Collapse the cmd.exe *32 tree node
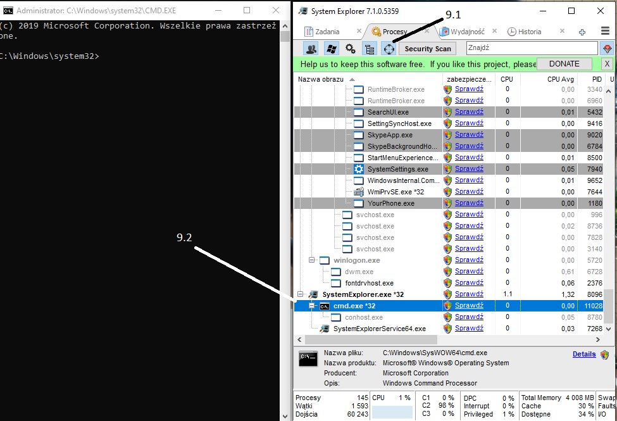The height and width of the screenshot is (421, 617). point(311,306)
